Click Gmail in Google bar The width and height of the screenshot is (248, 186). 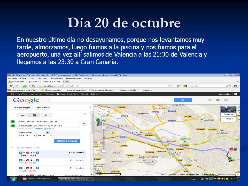[85, 94]
